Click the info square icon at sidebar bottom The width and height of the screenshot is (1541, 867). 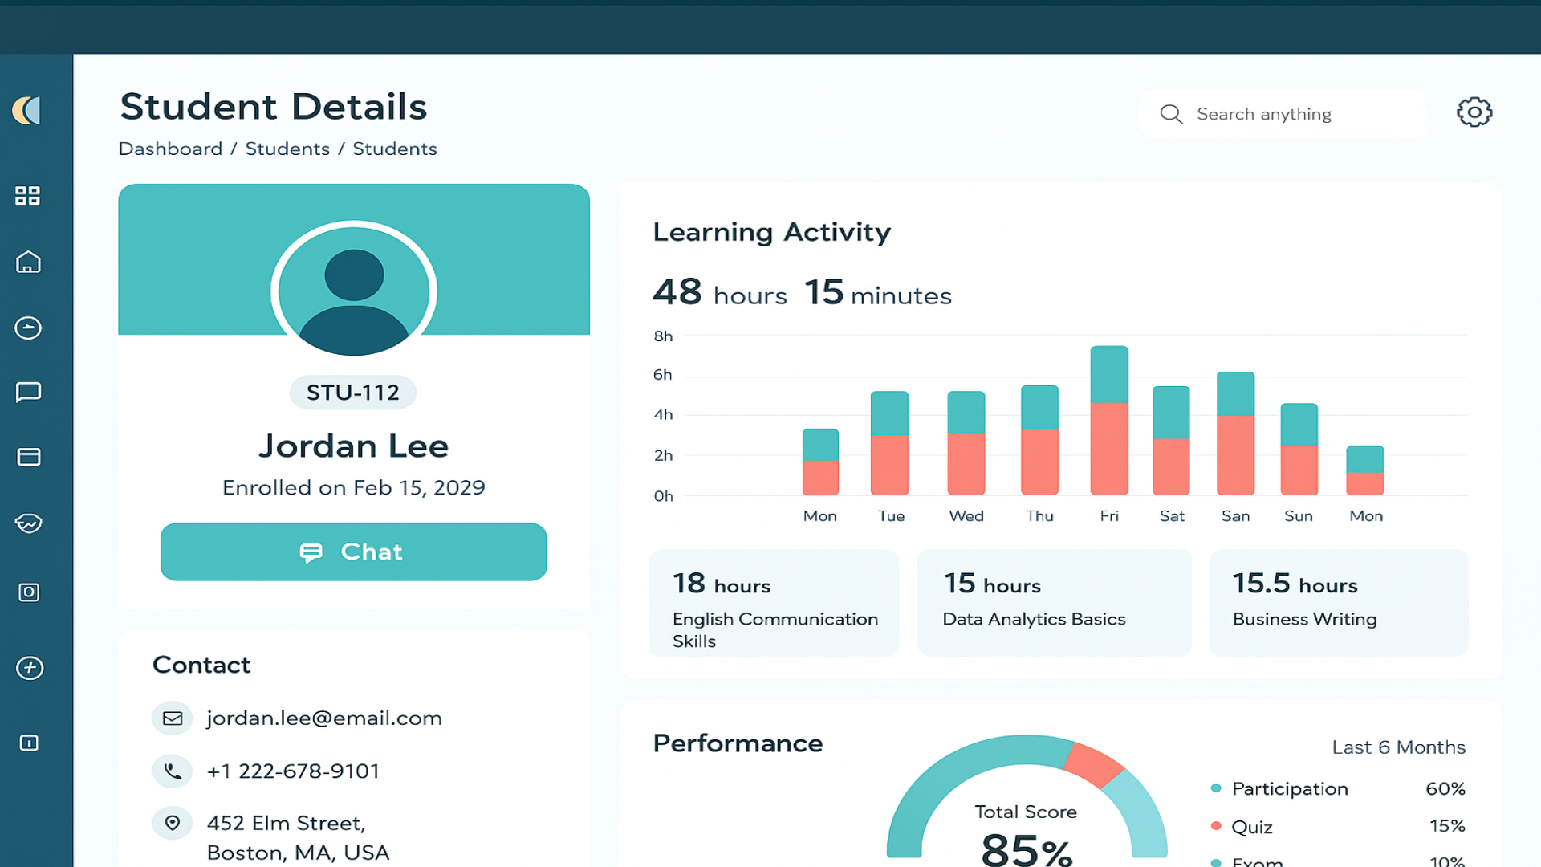click(x=29, y=743)
